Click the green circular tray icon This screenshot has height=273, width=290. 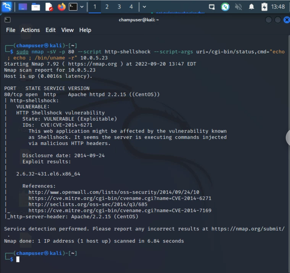point(225,7)
